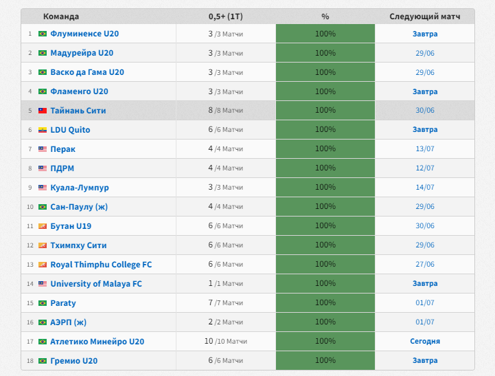The image size is (495, 376).
Task: Click the Malaysia flag beside ПДРМ
Action: coord(43,168)
